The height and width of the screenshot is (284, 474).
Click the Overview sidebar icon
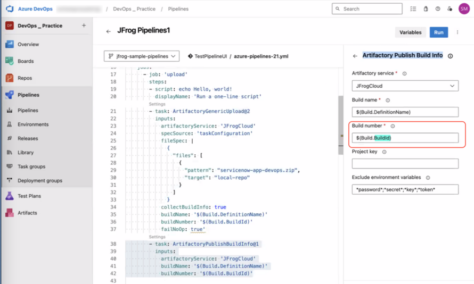point(10,44)
